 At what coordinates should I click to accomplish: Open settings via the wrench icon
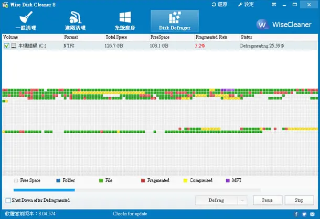pyautogui.click(x=240, y=5)
